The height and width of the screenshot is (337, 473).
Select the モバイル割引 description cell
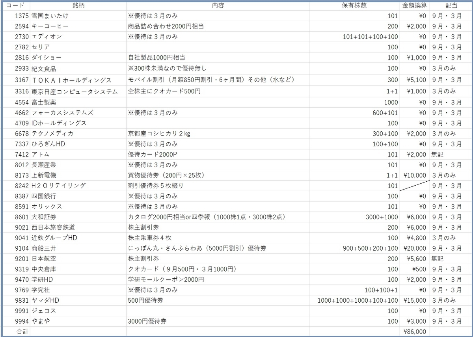click(x=218, y=80)
